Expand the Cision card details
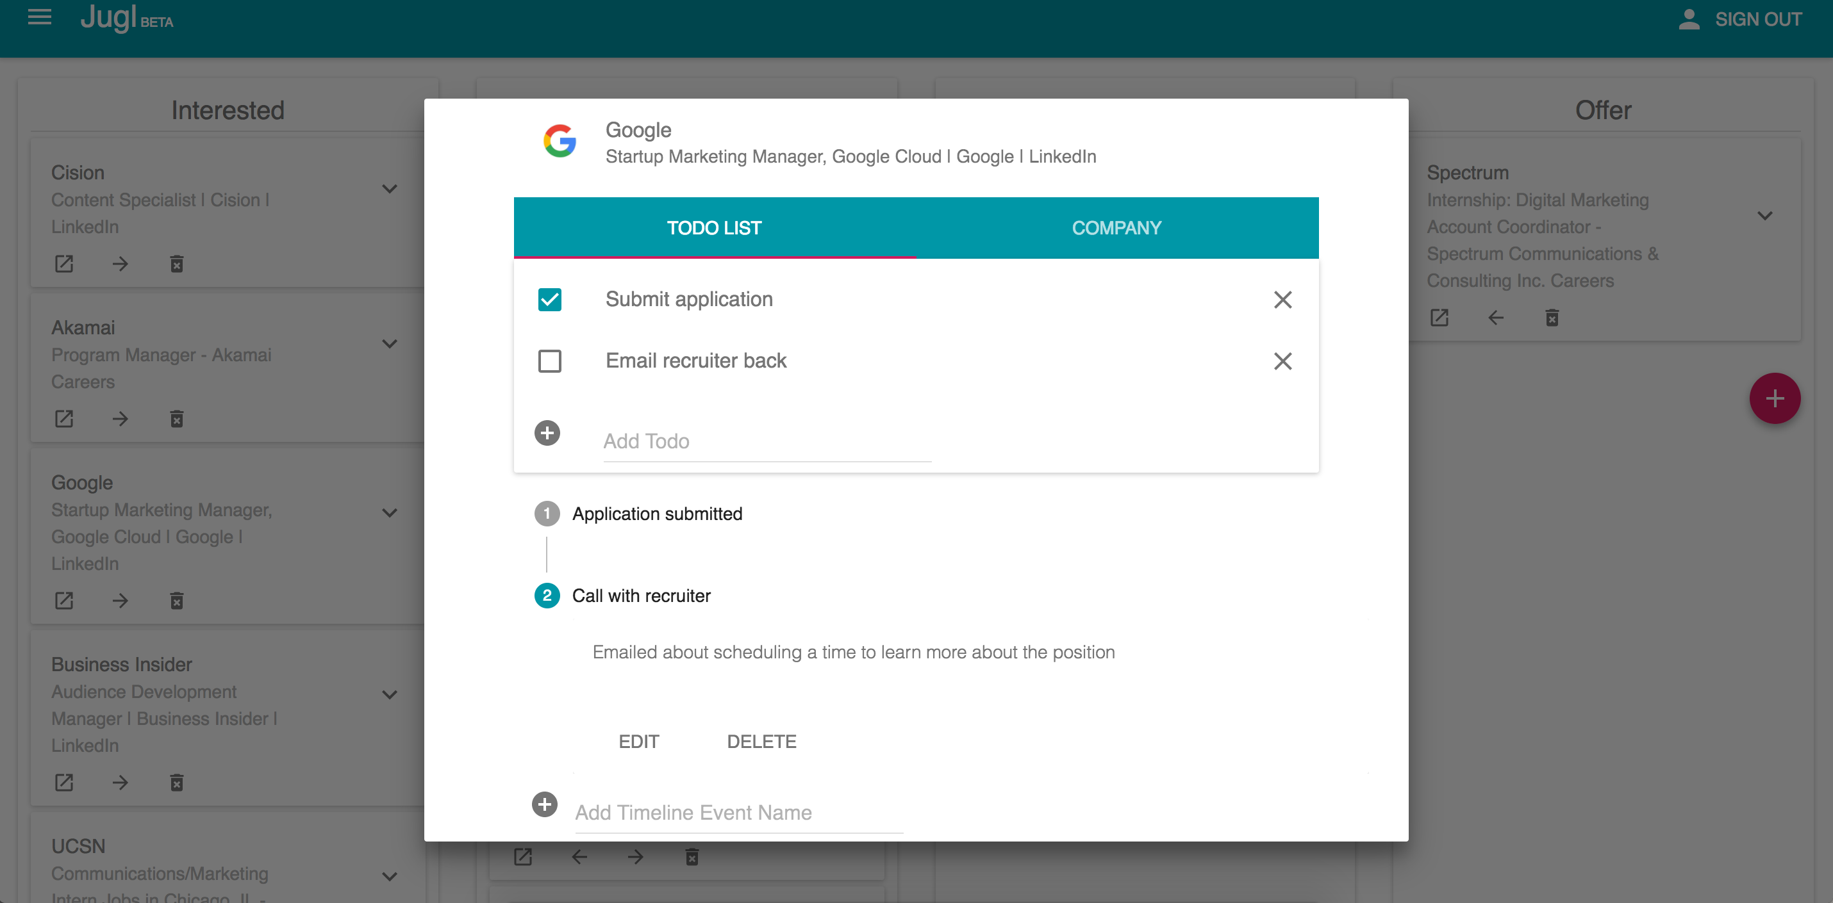The image size is (1833, 903). (x=389, y=188)
